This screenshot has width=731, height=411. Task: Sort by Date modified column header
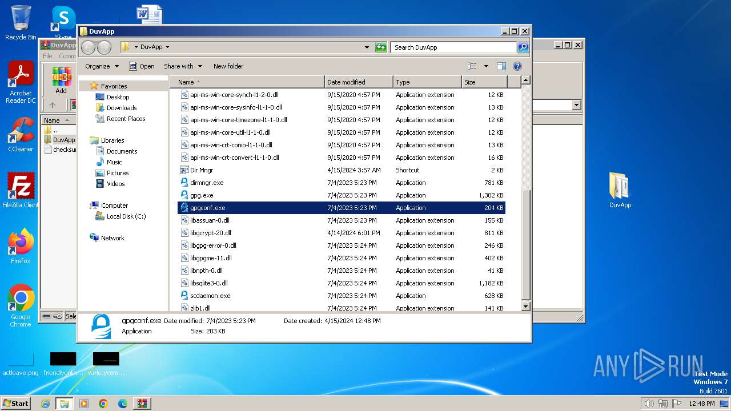(x=359, y=82)
